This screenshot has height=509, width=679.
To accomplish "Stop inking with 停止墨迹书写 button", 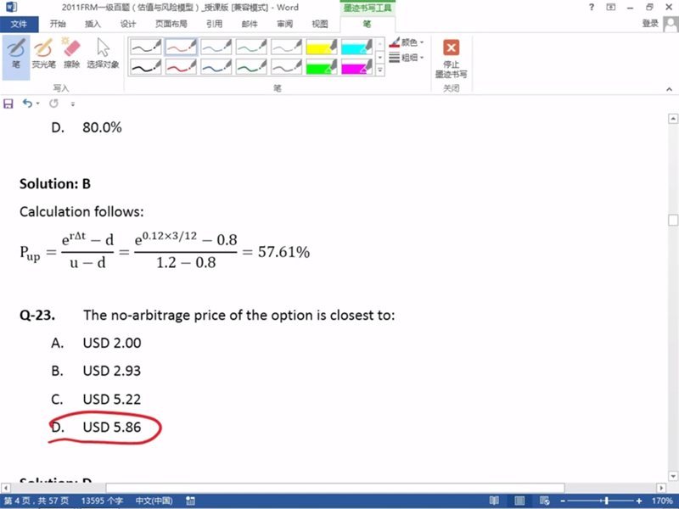I will click(x=451, y=58).
